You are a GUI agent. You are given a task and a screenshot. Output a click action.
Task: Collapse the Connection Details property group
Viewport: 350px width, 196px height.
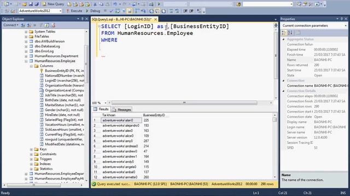point(283,91)
